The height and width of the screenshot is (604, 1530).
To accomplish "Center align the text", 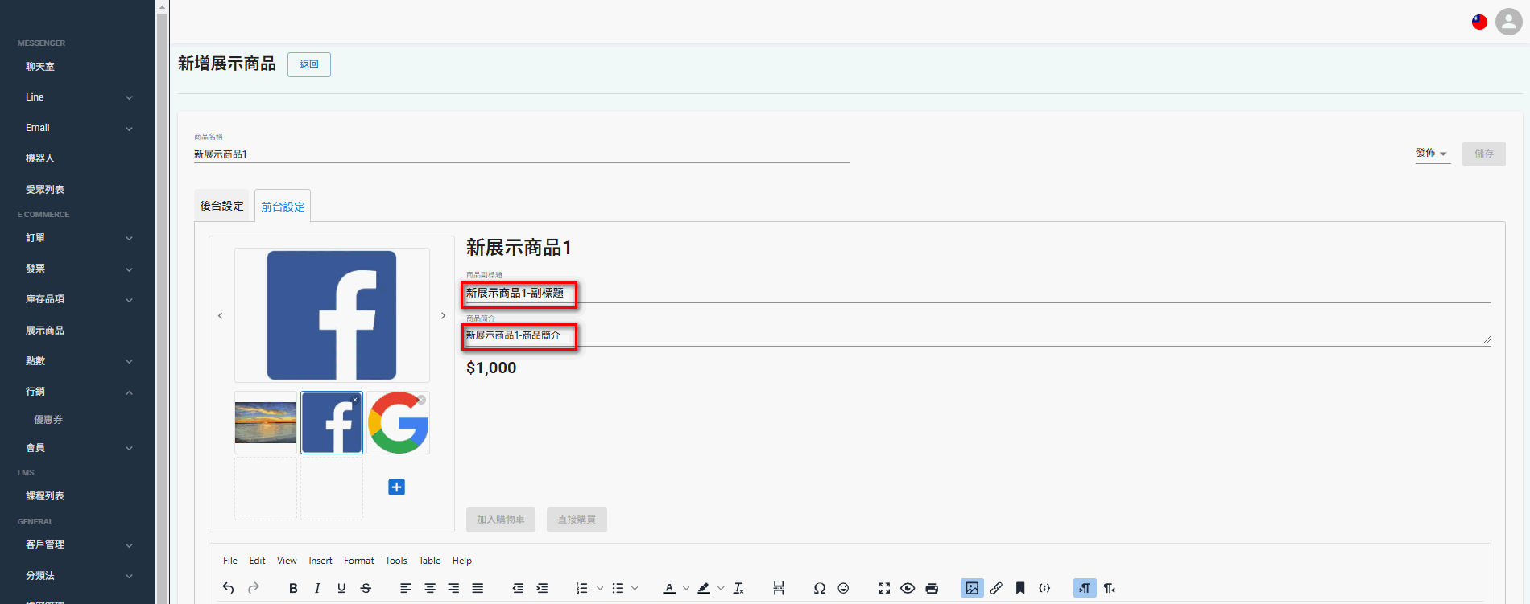I will tap(430, 588).
